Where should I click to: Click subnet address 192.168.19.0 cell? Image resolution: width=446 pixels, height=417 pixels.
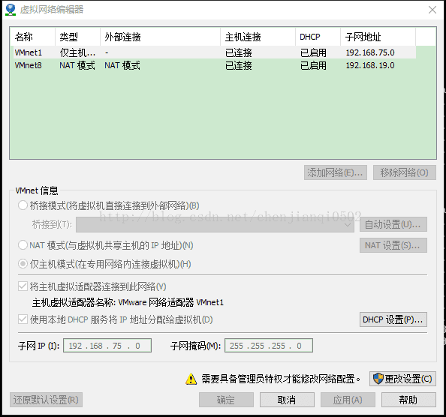(370, 65)
